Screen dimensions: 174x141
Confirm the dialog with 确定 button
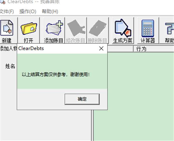(82, 99)
